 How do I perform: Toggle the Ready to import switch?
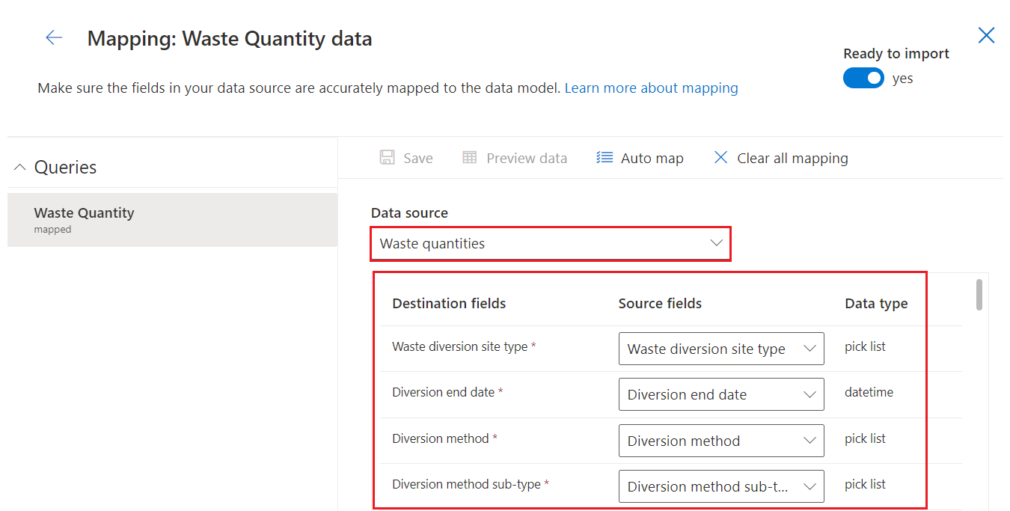(x=863, y=78)
